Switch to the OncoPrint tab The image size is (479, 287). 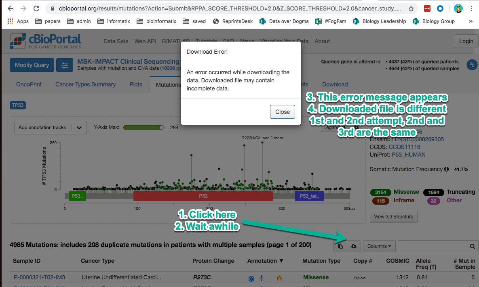(29, 84)
